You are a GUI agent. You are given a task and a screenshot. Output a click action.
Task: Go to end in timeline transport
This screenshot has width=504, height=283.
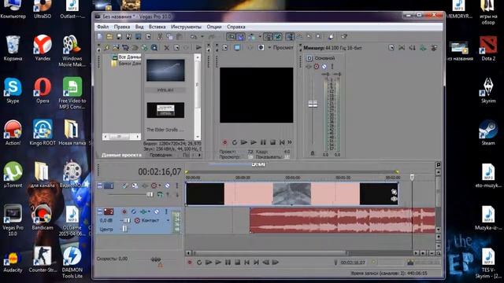[256, 263]
